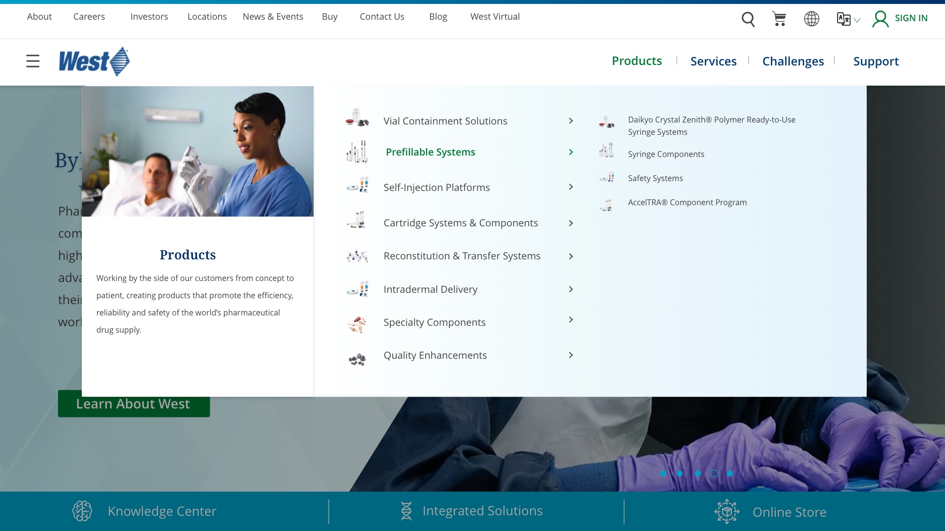Click the globe region selector icon
The width and height of the screenshot is (945, 531).
(811, 19)
